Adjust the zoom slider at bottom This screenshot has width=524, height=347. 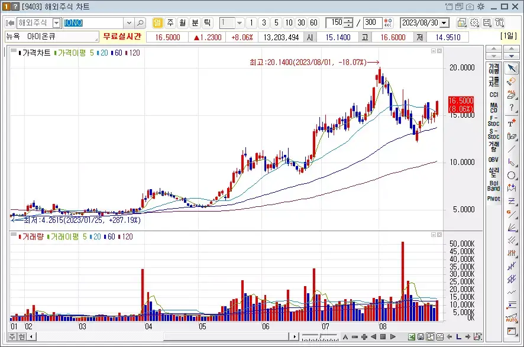click(320, 336)
